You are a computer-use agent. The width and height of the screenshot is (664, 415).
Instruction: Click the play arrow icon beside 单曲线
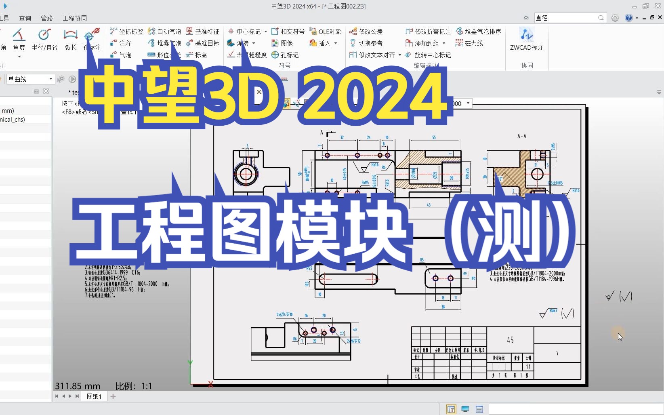(x=72, y=79)
